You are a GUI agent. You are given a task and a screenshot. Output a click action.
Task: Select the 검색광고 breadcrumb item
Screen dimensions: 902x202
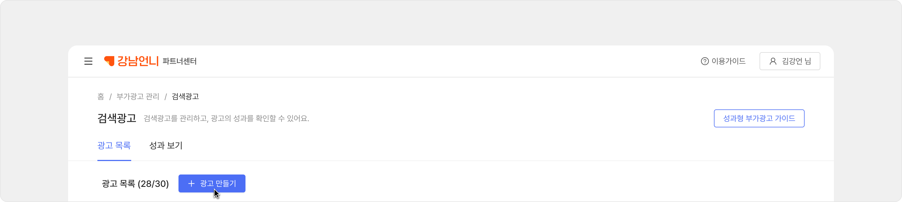coord(185,97)
